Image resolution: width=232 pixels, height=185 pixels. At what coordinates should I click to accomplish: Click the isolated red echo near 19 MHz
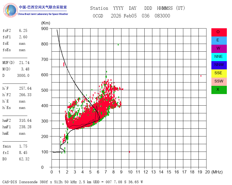[201, 76]
